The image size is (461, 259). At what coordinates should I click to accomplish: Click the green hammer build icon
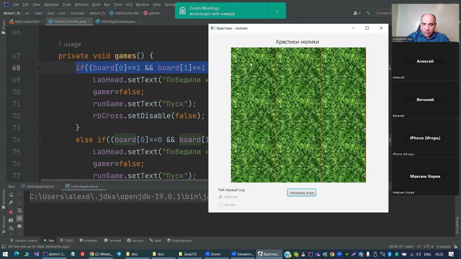point(368,13)
